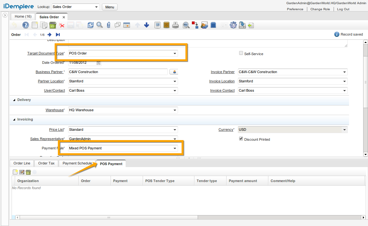Viewport: 368px width, 226px height.
Task: Collapse the Delivery section
Action: pyautogui.click(x=14, y=100)
